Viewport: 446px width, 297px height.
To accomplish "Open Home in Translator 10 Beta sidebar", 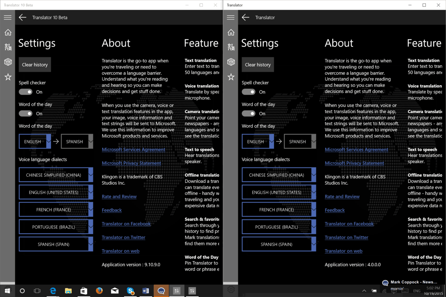I will tap(8, 32).
